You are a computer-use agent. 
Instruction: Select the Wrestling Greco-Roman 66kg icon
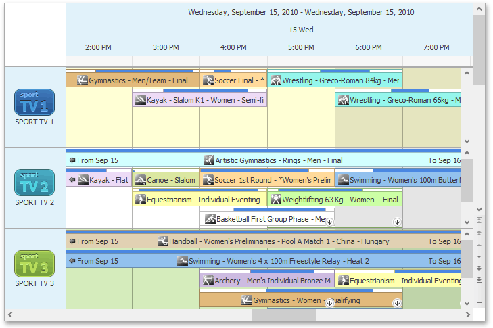(344, 100)
